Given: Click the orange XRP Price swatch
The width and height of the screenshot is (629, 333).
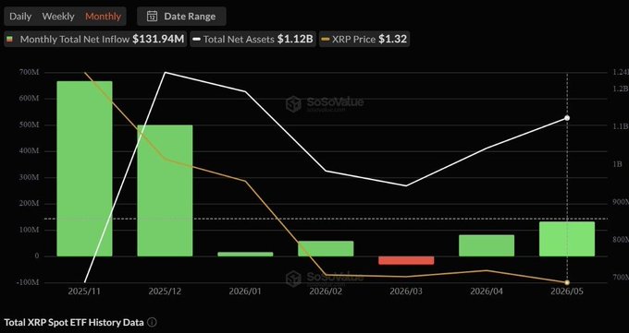Looking at the screenshot, I should click(326, 40).
